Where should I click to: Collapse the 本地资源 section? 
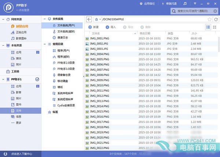(x=3, y=46)
